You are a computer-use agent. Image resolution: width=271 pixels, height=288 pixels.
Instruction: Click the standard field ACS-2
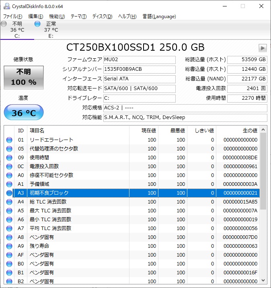coord(185,108)
